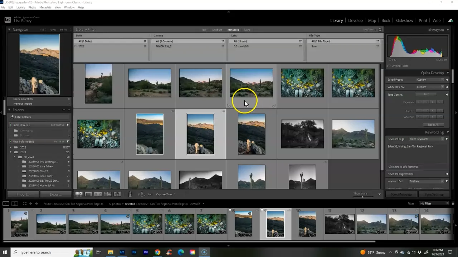This screenshot has width=458, height=257.
Task: Enable the Original Photo checkbox
Action: (389, 66)
